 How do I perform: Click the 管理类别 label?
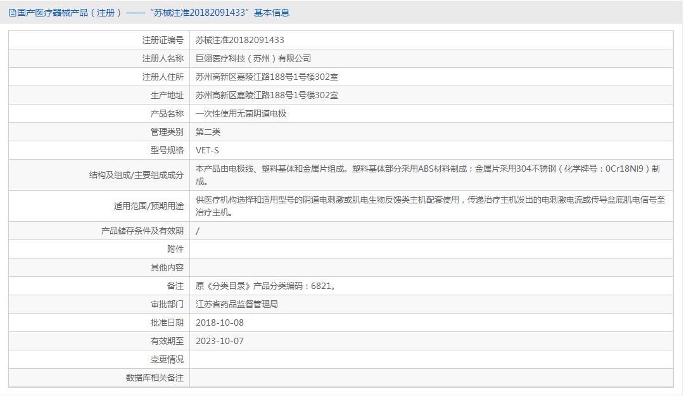point(167,132)
